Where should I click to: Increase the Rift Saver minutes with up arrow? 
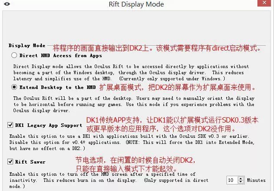[x=241, y=179]
